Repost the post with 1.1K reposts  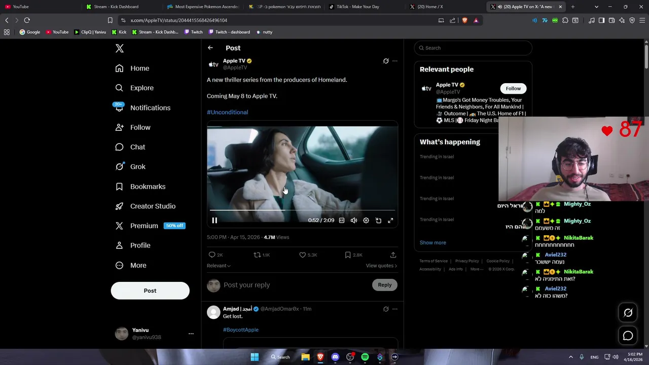pyautogui.click(x=262, y=255)
